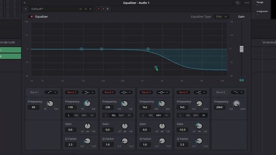Click Band 5 Gain knob
The width and height of the screenshot is (276, 155).
coord(199,126)
